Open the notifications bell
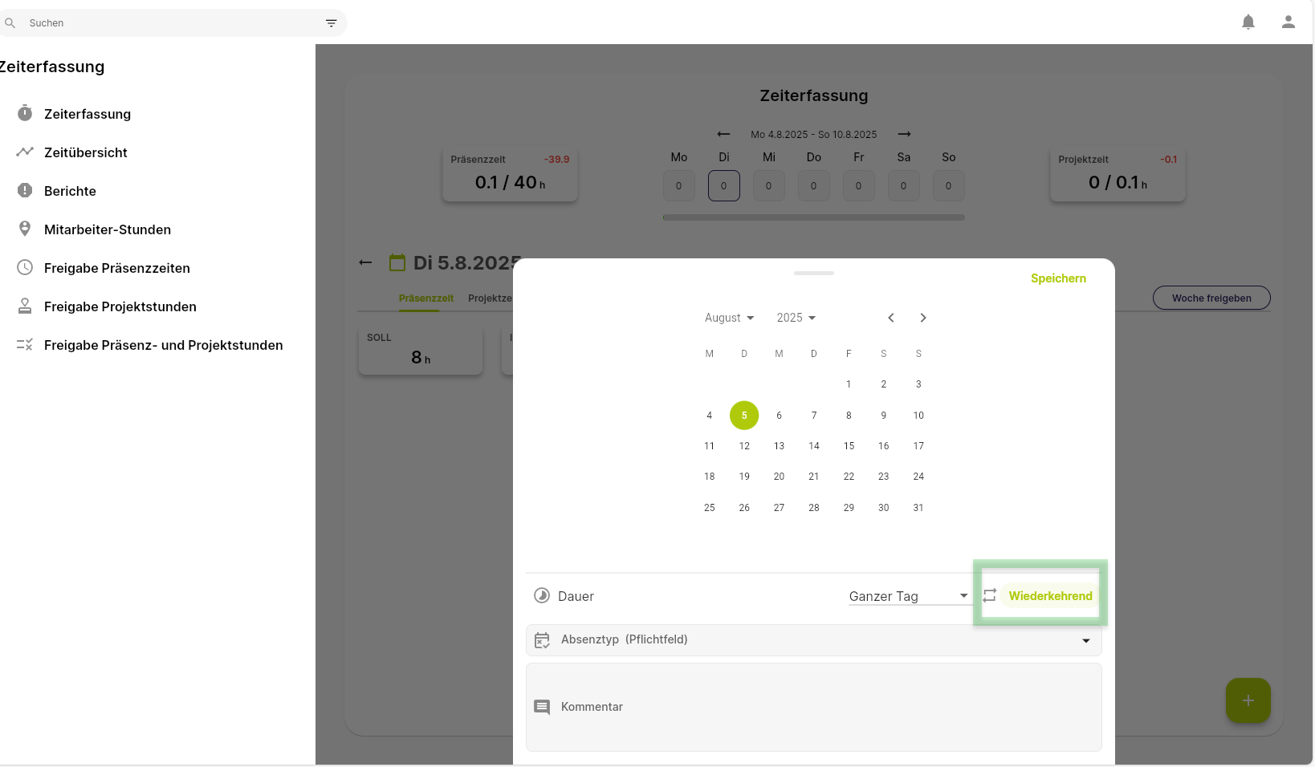 pos(1248,22)
